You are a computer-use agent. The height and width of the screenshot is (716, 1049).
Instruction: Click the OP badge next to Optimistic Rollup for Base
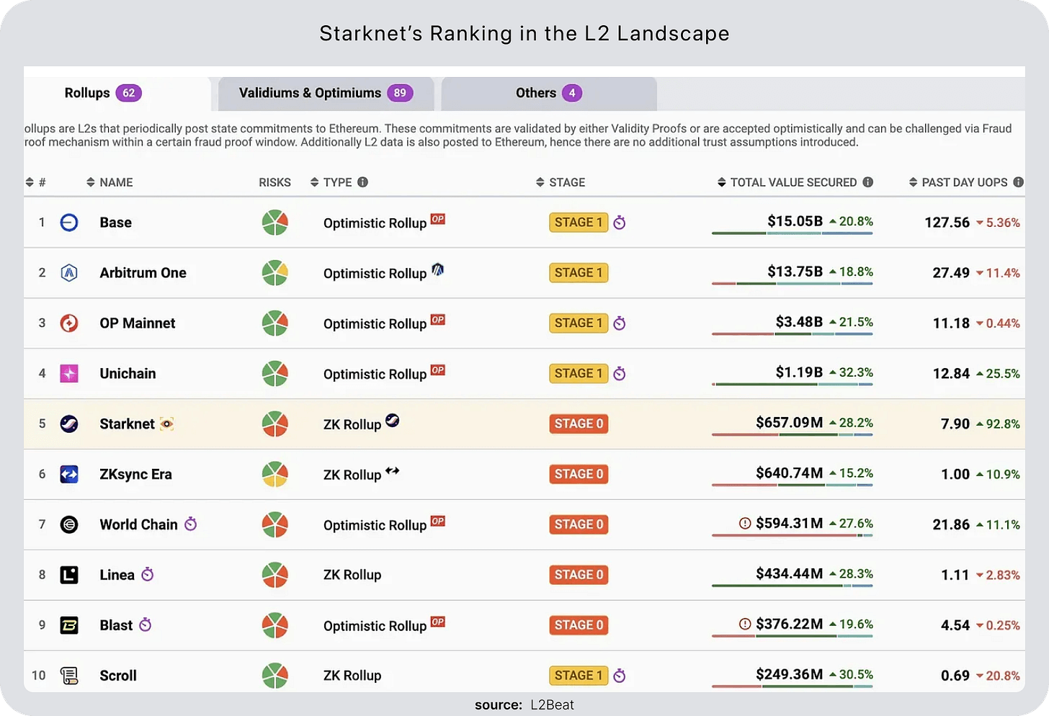tap(437, 219)
